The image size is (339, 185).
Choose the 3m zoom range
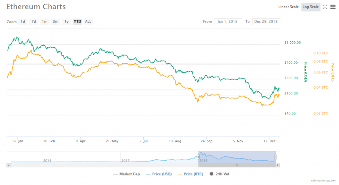click(56, 22)
